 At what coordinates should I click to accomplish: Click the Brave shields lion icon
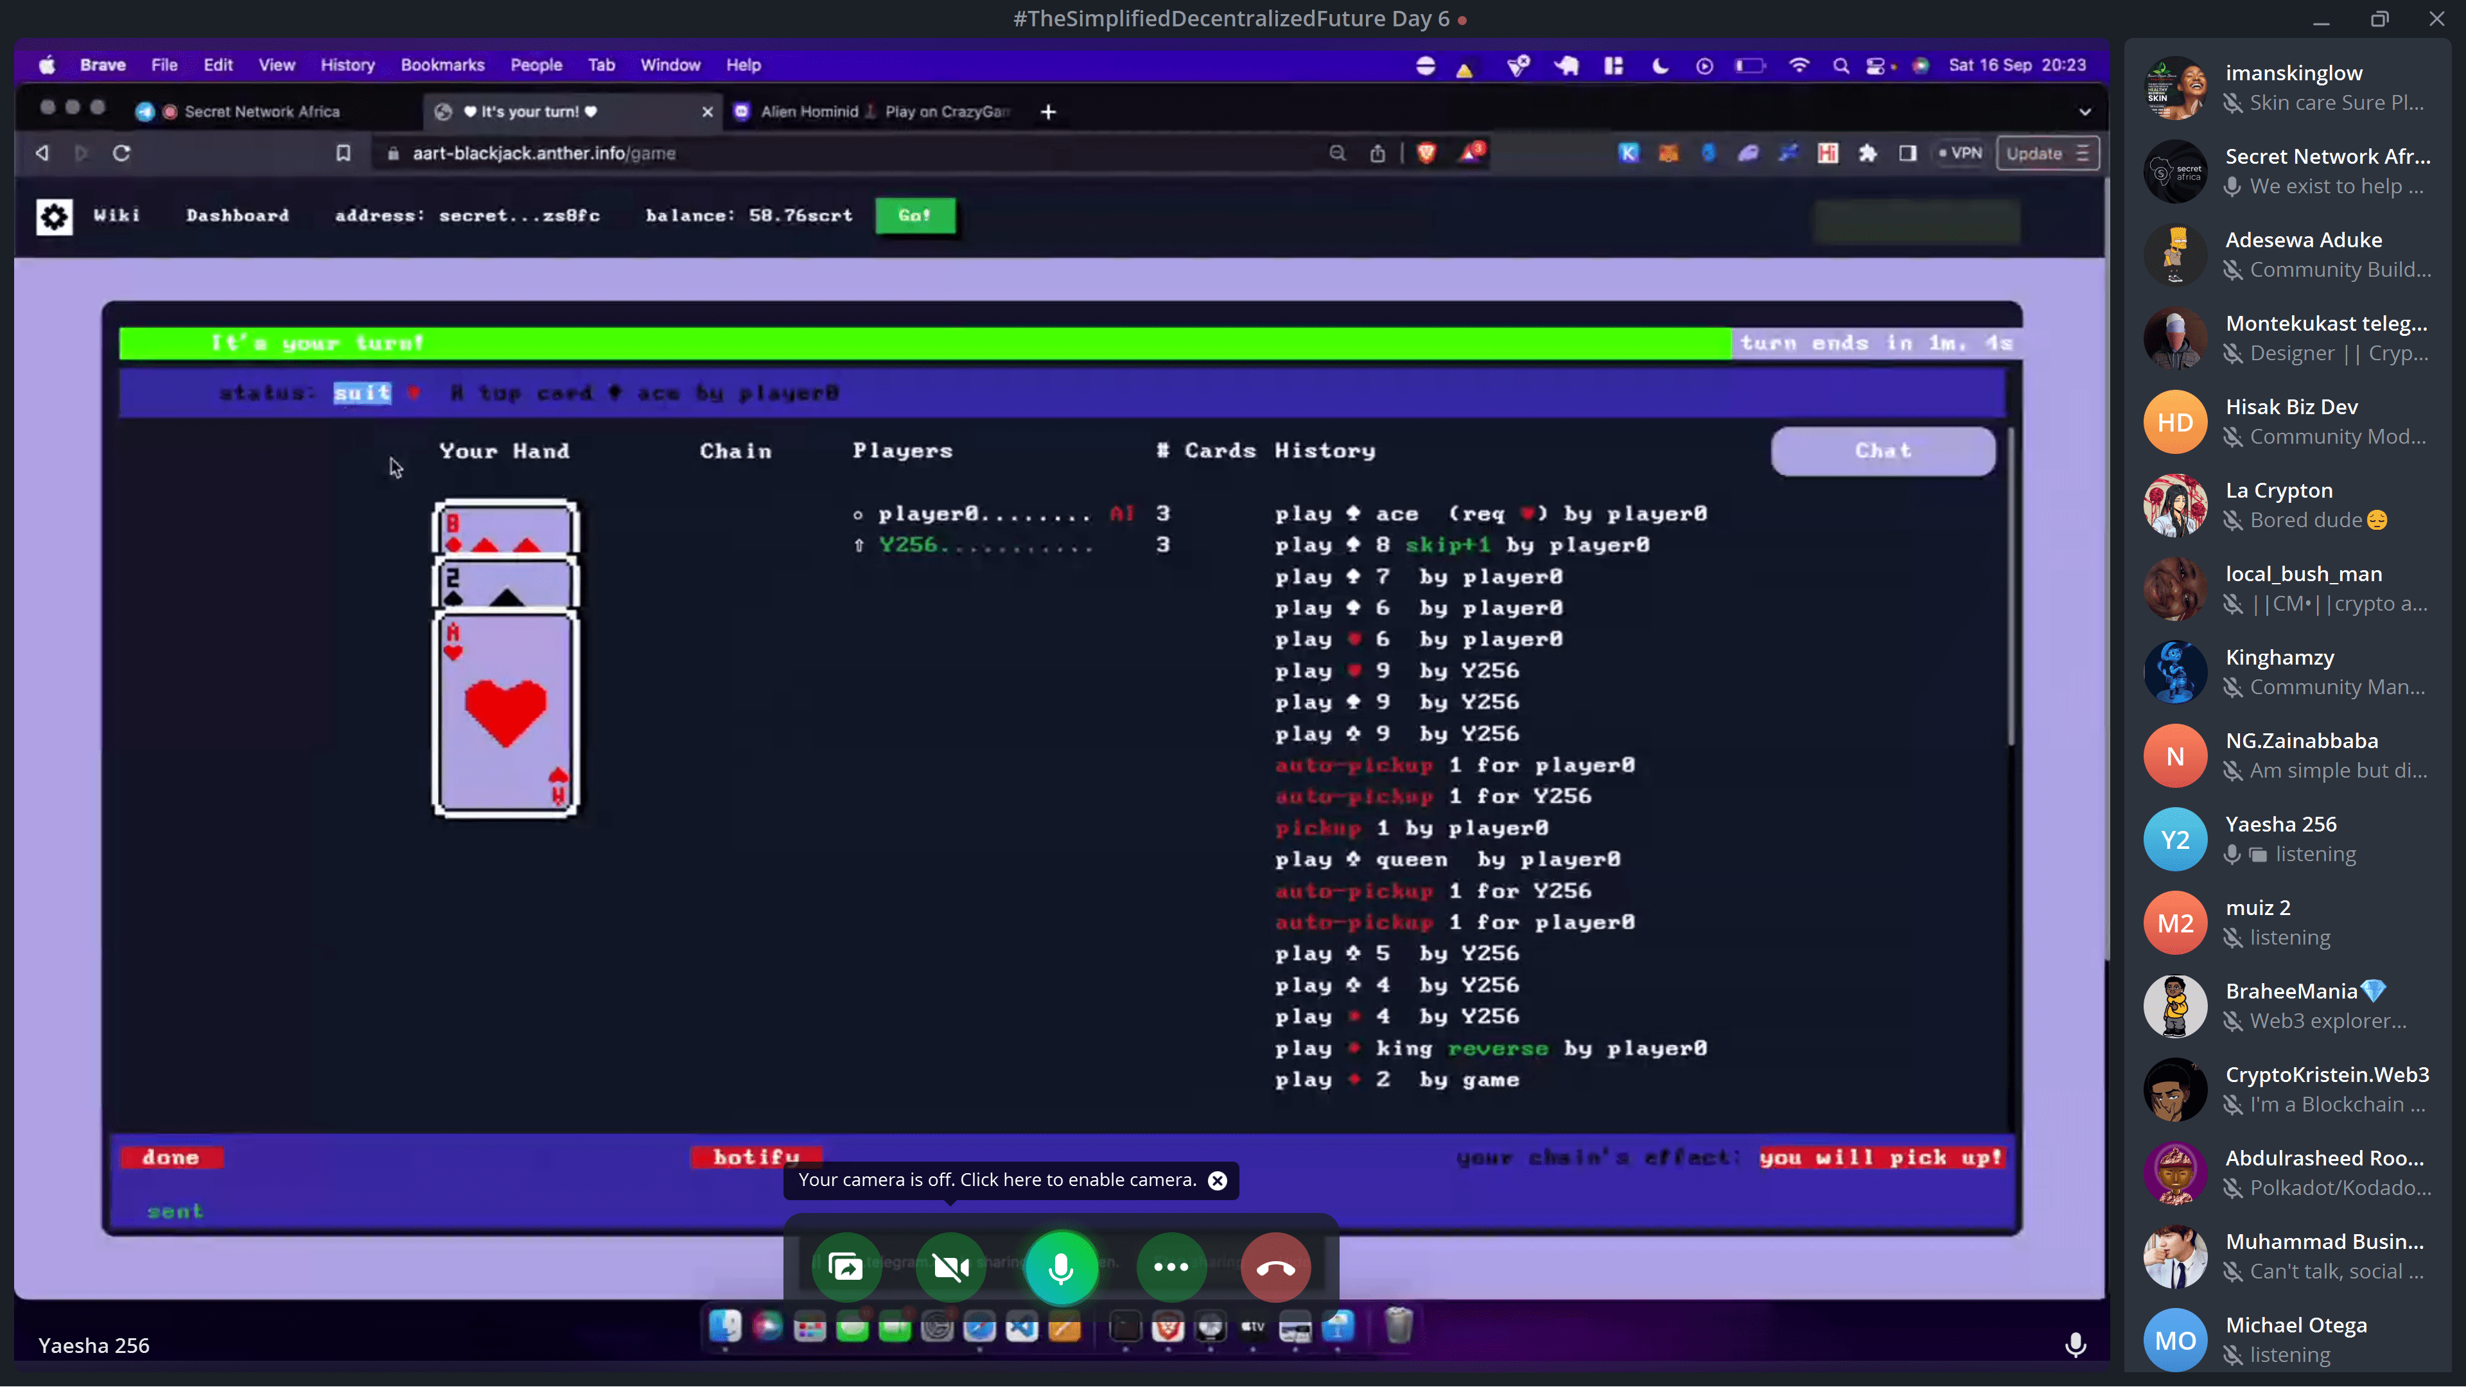click(1426, 153)
